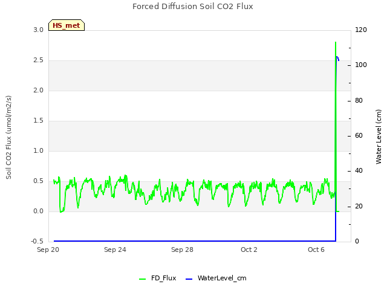The width and height of the screenshot is (387, 290).
Task: Click the 2.0 left axis tick label
Action: pyautogui.click(x=39, y=90)
